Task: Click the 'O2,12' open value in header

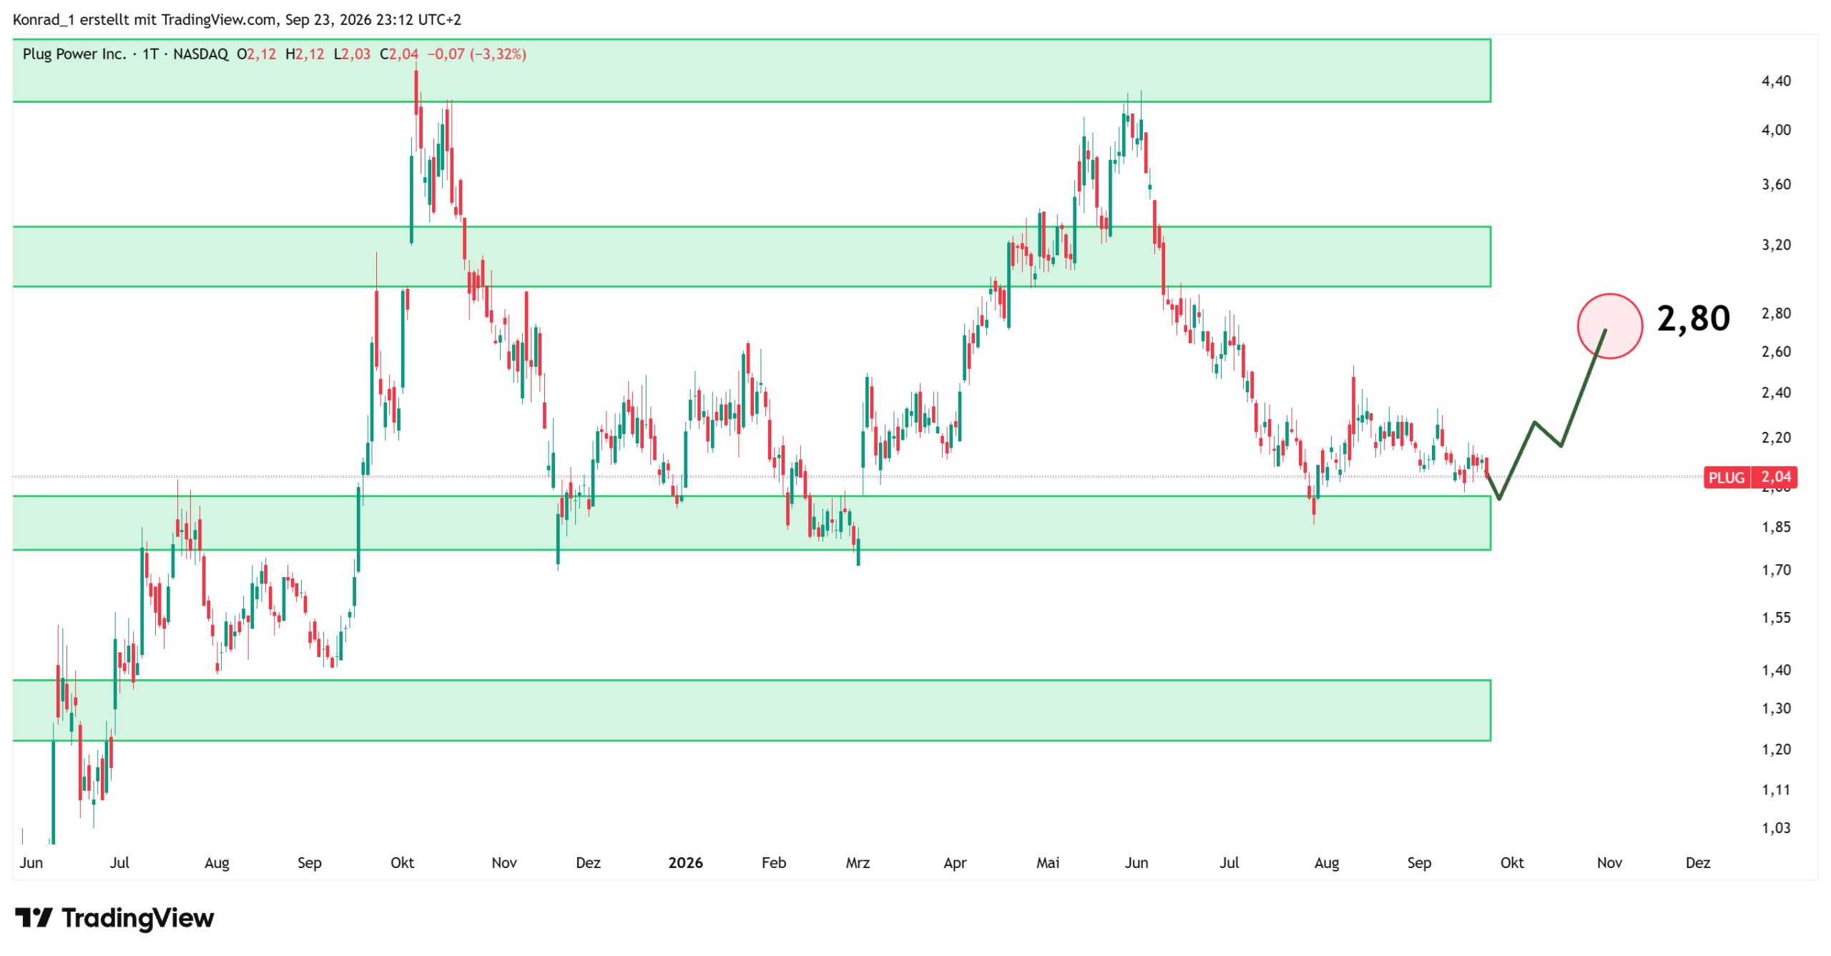Action: (x=256, y=54)
